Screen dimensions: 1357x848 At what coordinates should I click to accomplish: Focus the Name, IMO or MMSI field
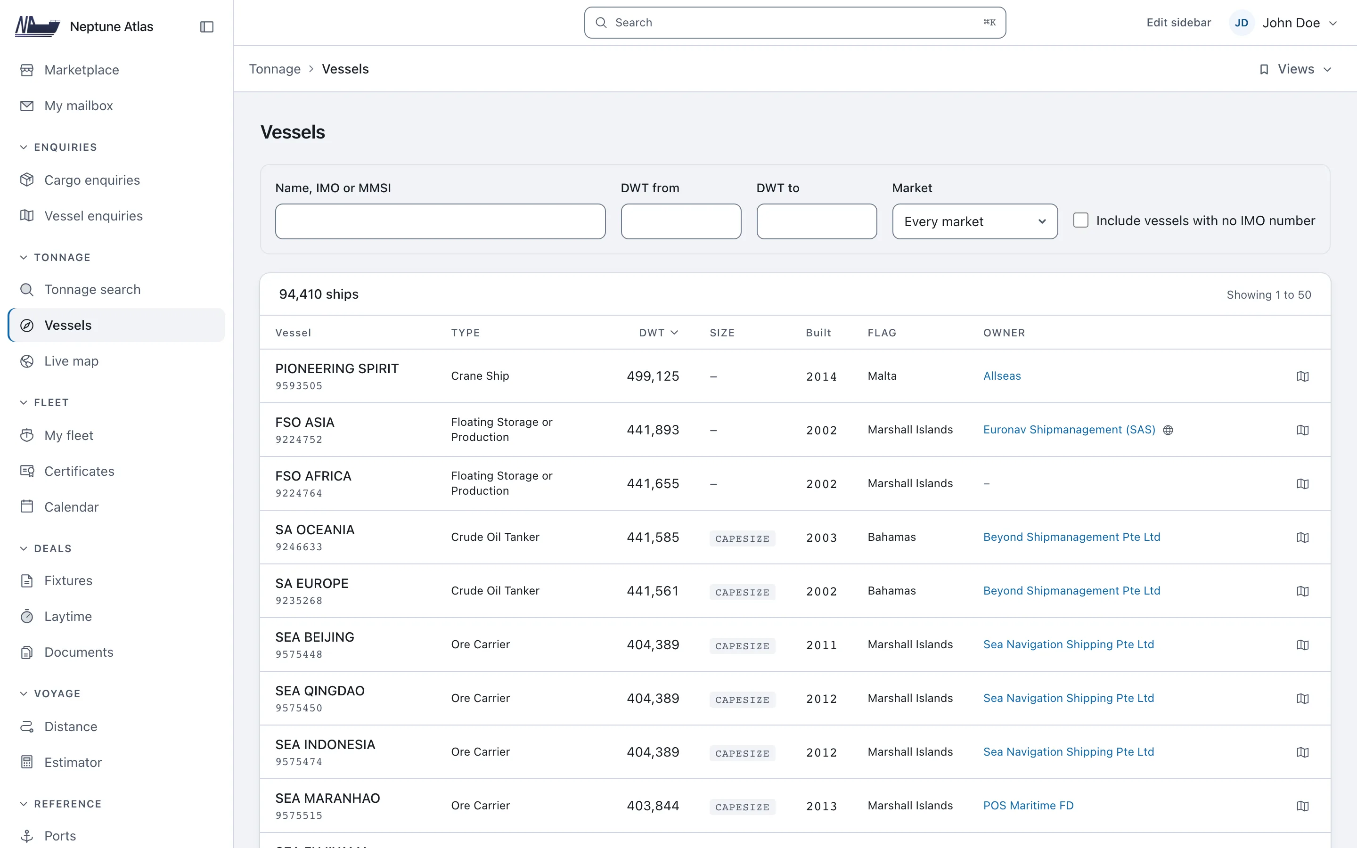point(440,221)
